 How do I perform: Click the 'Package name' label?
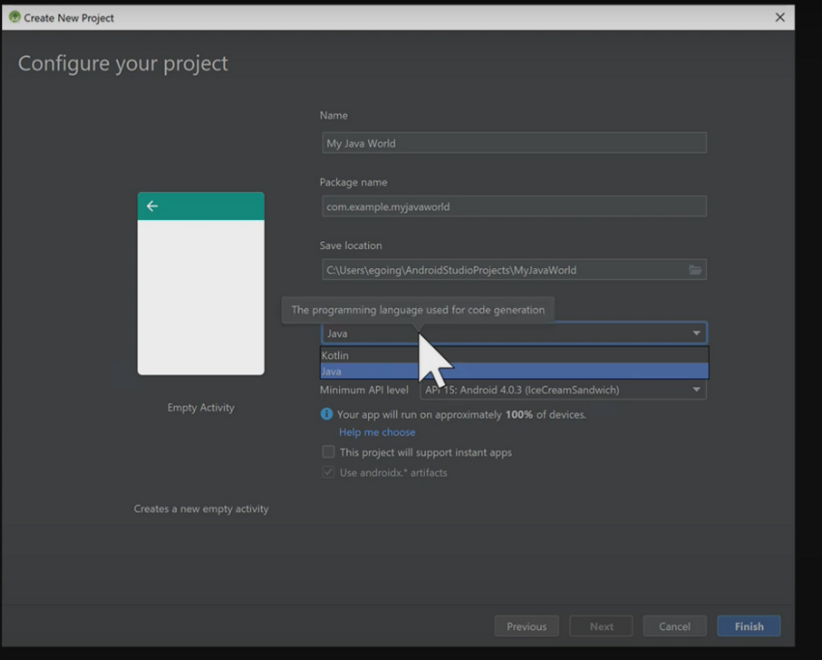[x=354, y=182]
